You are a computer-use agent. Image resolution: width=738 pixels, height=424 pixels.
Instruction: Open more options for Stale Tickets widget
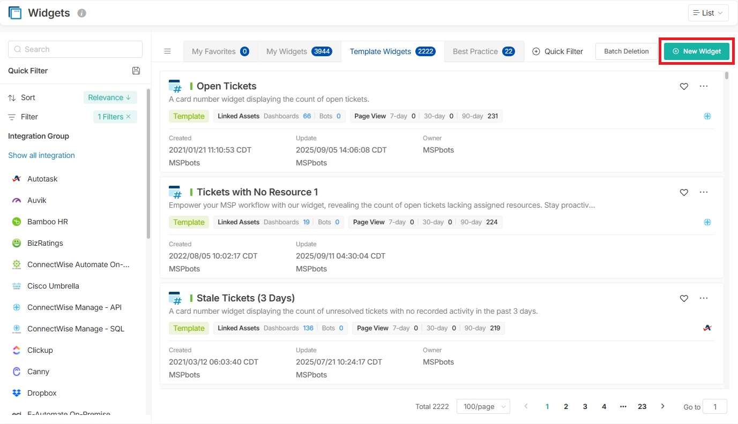click(704, 298)
